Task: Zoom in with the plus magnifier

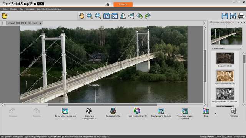Action: point(98,16)
